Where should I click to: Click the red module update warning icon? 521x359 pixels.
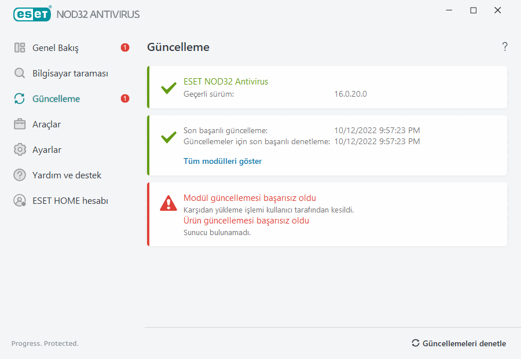point(168,203)
